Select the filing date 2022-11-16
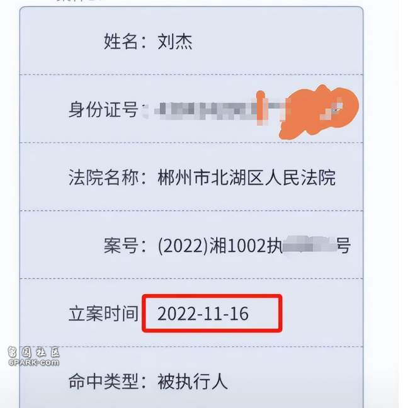Image resolution: width=403 pixels, height=408 pixels. pyautogui.click(x=203, y=314)
